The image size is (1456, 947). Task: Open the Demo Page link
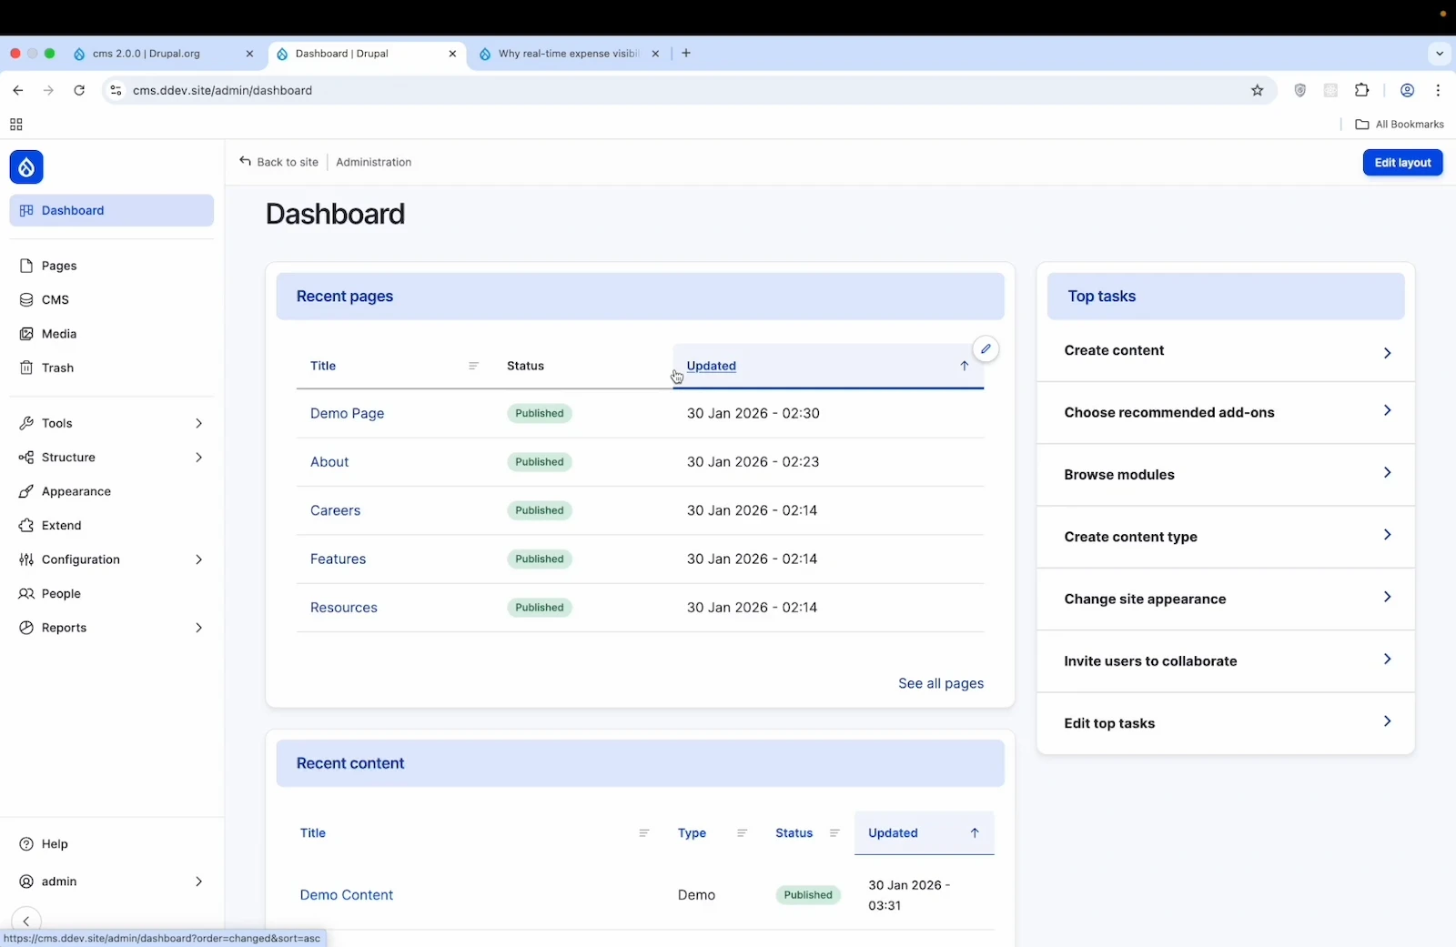[347, 413]
